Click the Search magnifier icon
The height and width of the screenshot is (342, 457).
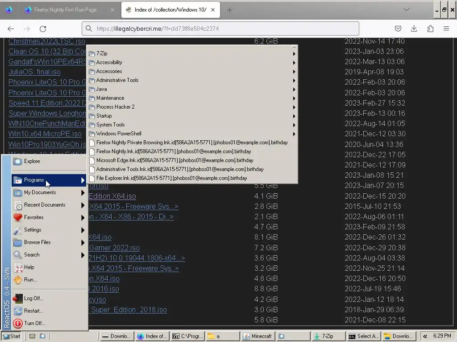18,255
